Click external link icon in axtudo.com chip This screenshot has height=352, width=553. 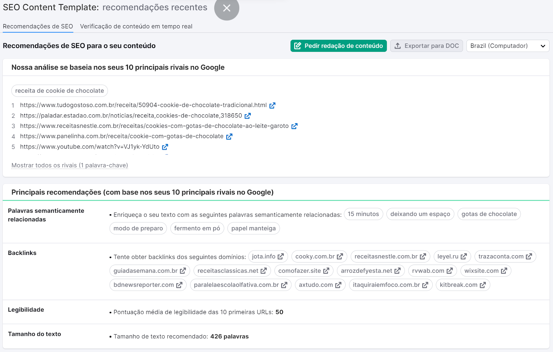[x=338, y=285]
